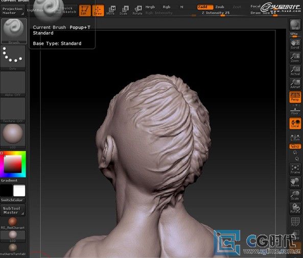Toggle L.Sym local symmetry
Viewport: 303px width, 258px height.
click(295, 137)
